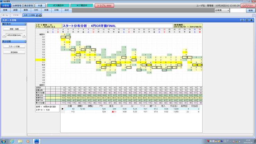Click pin icon on スタート分布 tab
The image size is (256, 144).
(x=37, y=15)
